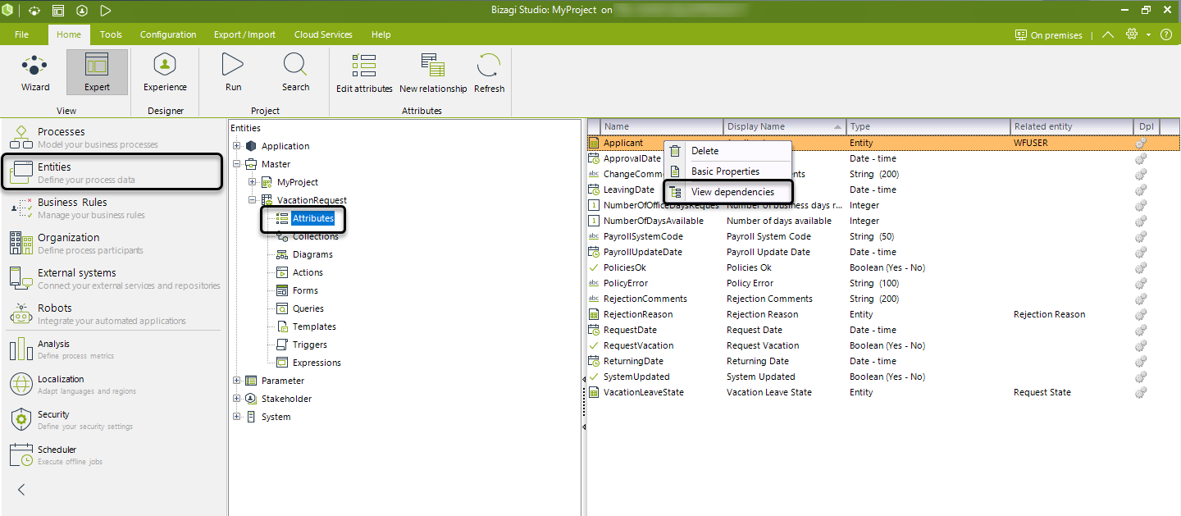Select the Actions tree item
Image resolution: width=1181 pixels, height=516 pixels.
click(x=308, y=272)
